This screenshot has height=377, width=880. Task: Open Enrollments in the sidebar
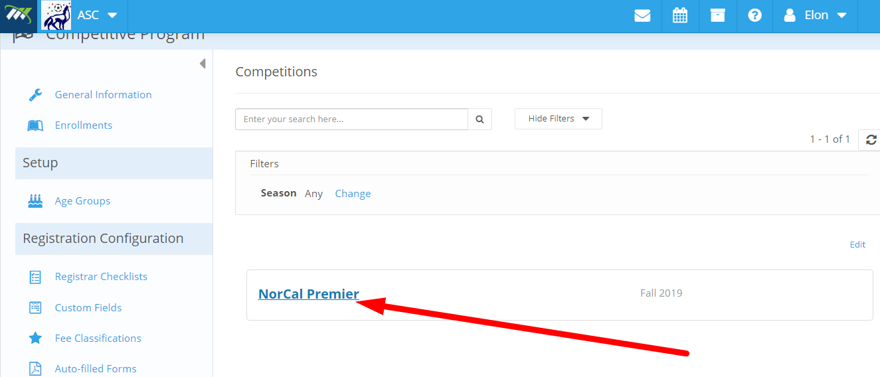83,125
